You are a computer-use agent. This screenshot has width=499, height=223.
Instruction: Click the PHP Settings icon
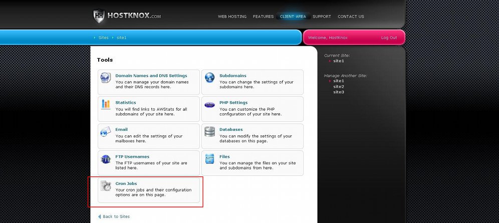tap(209, 105)
